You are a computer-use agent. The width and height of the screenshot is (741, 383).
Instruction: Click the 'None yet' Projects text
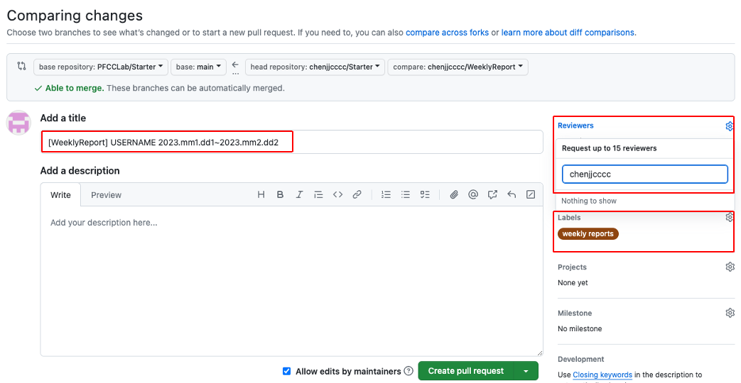(x=573, y=283)
